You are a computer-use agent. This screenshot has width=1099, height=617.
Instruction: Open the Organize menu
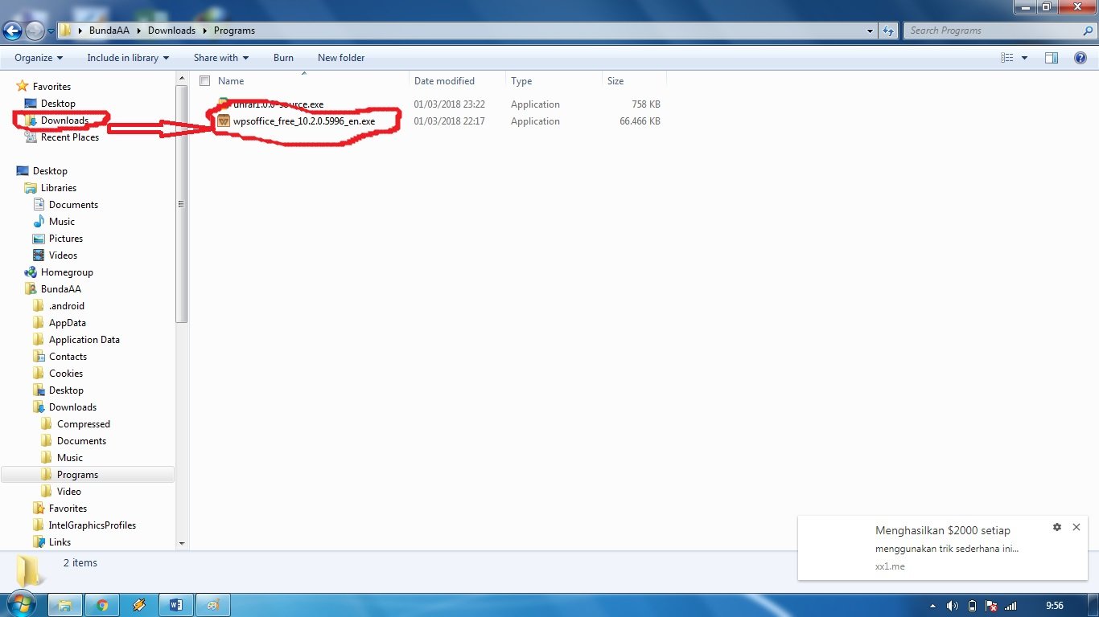(39, 58)
